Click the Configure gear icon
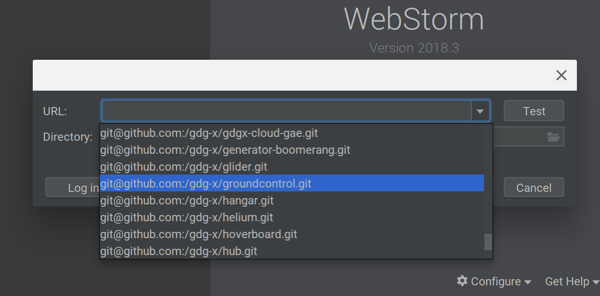 point(462,281)
